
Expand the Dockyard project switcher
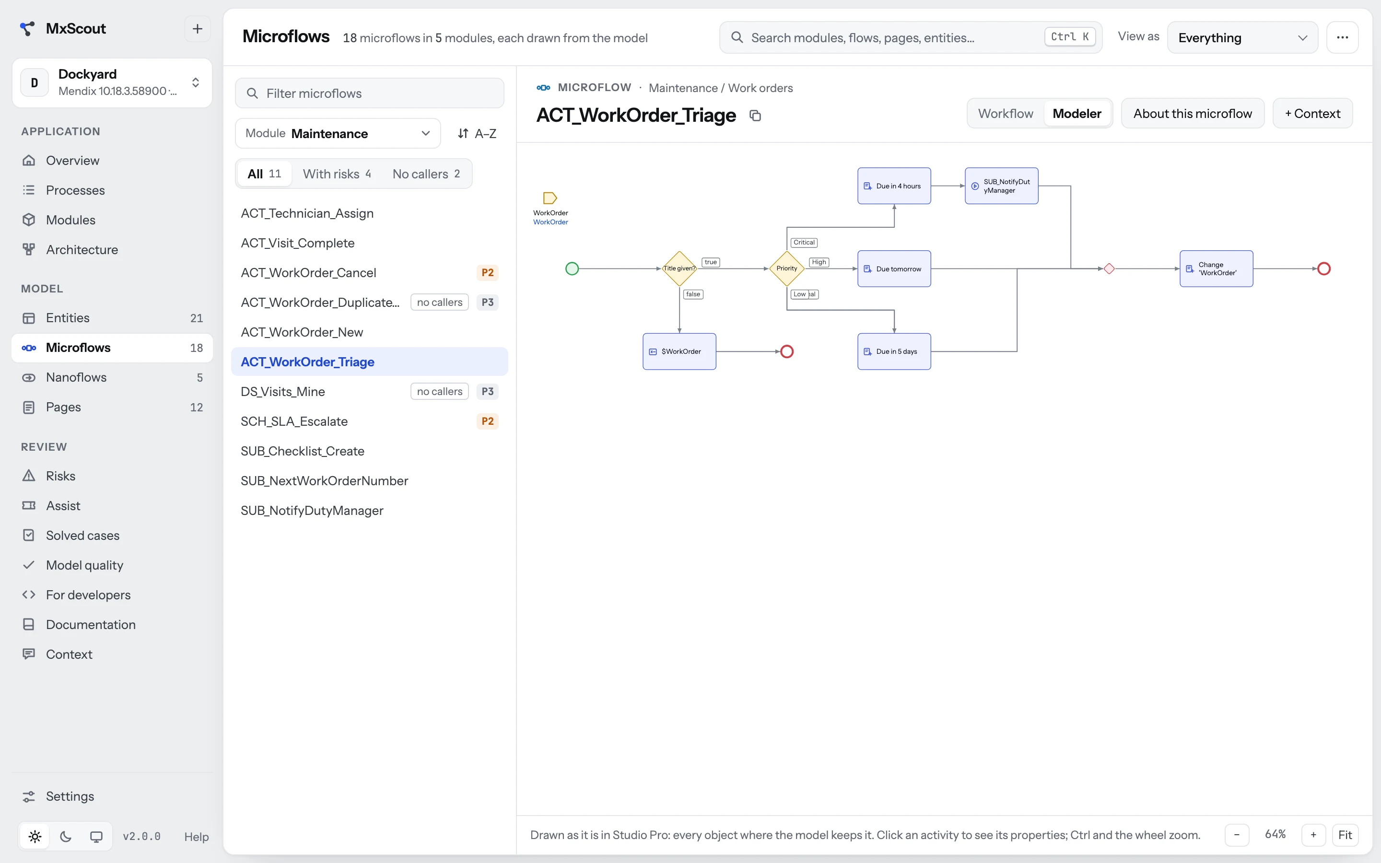click(112, 83)
